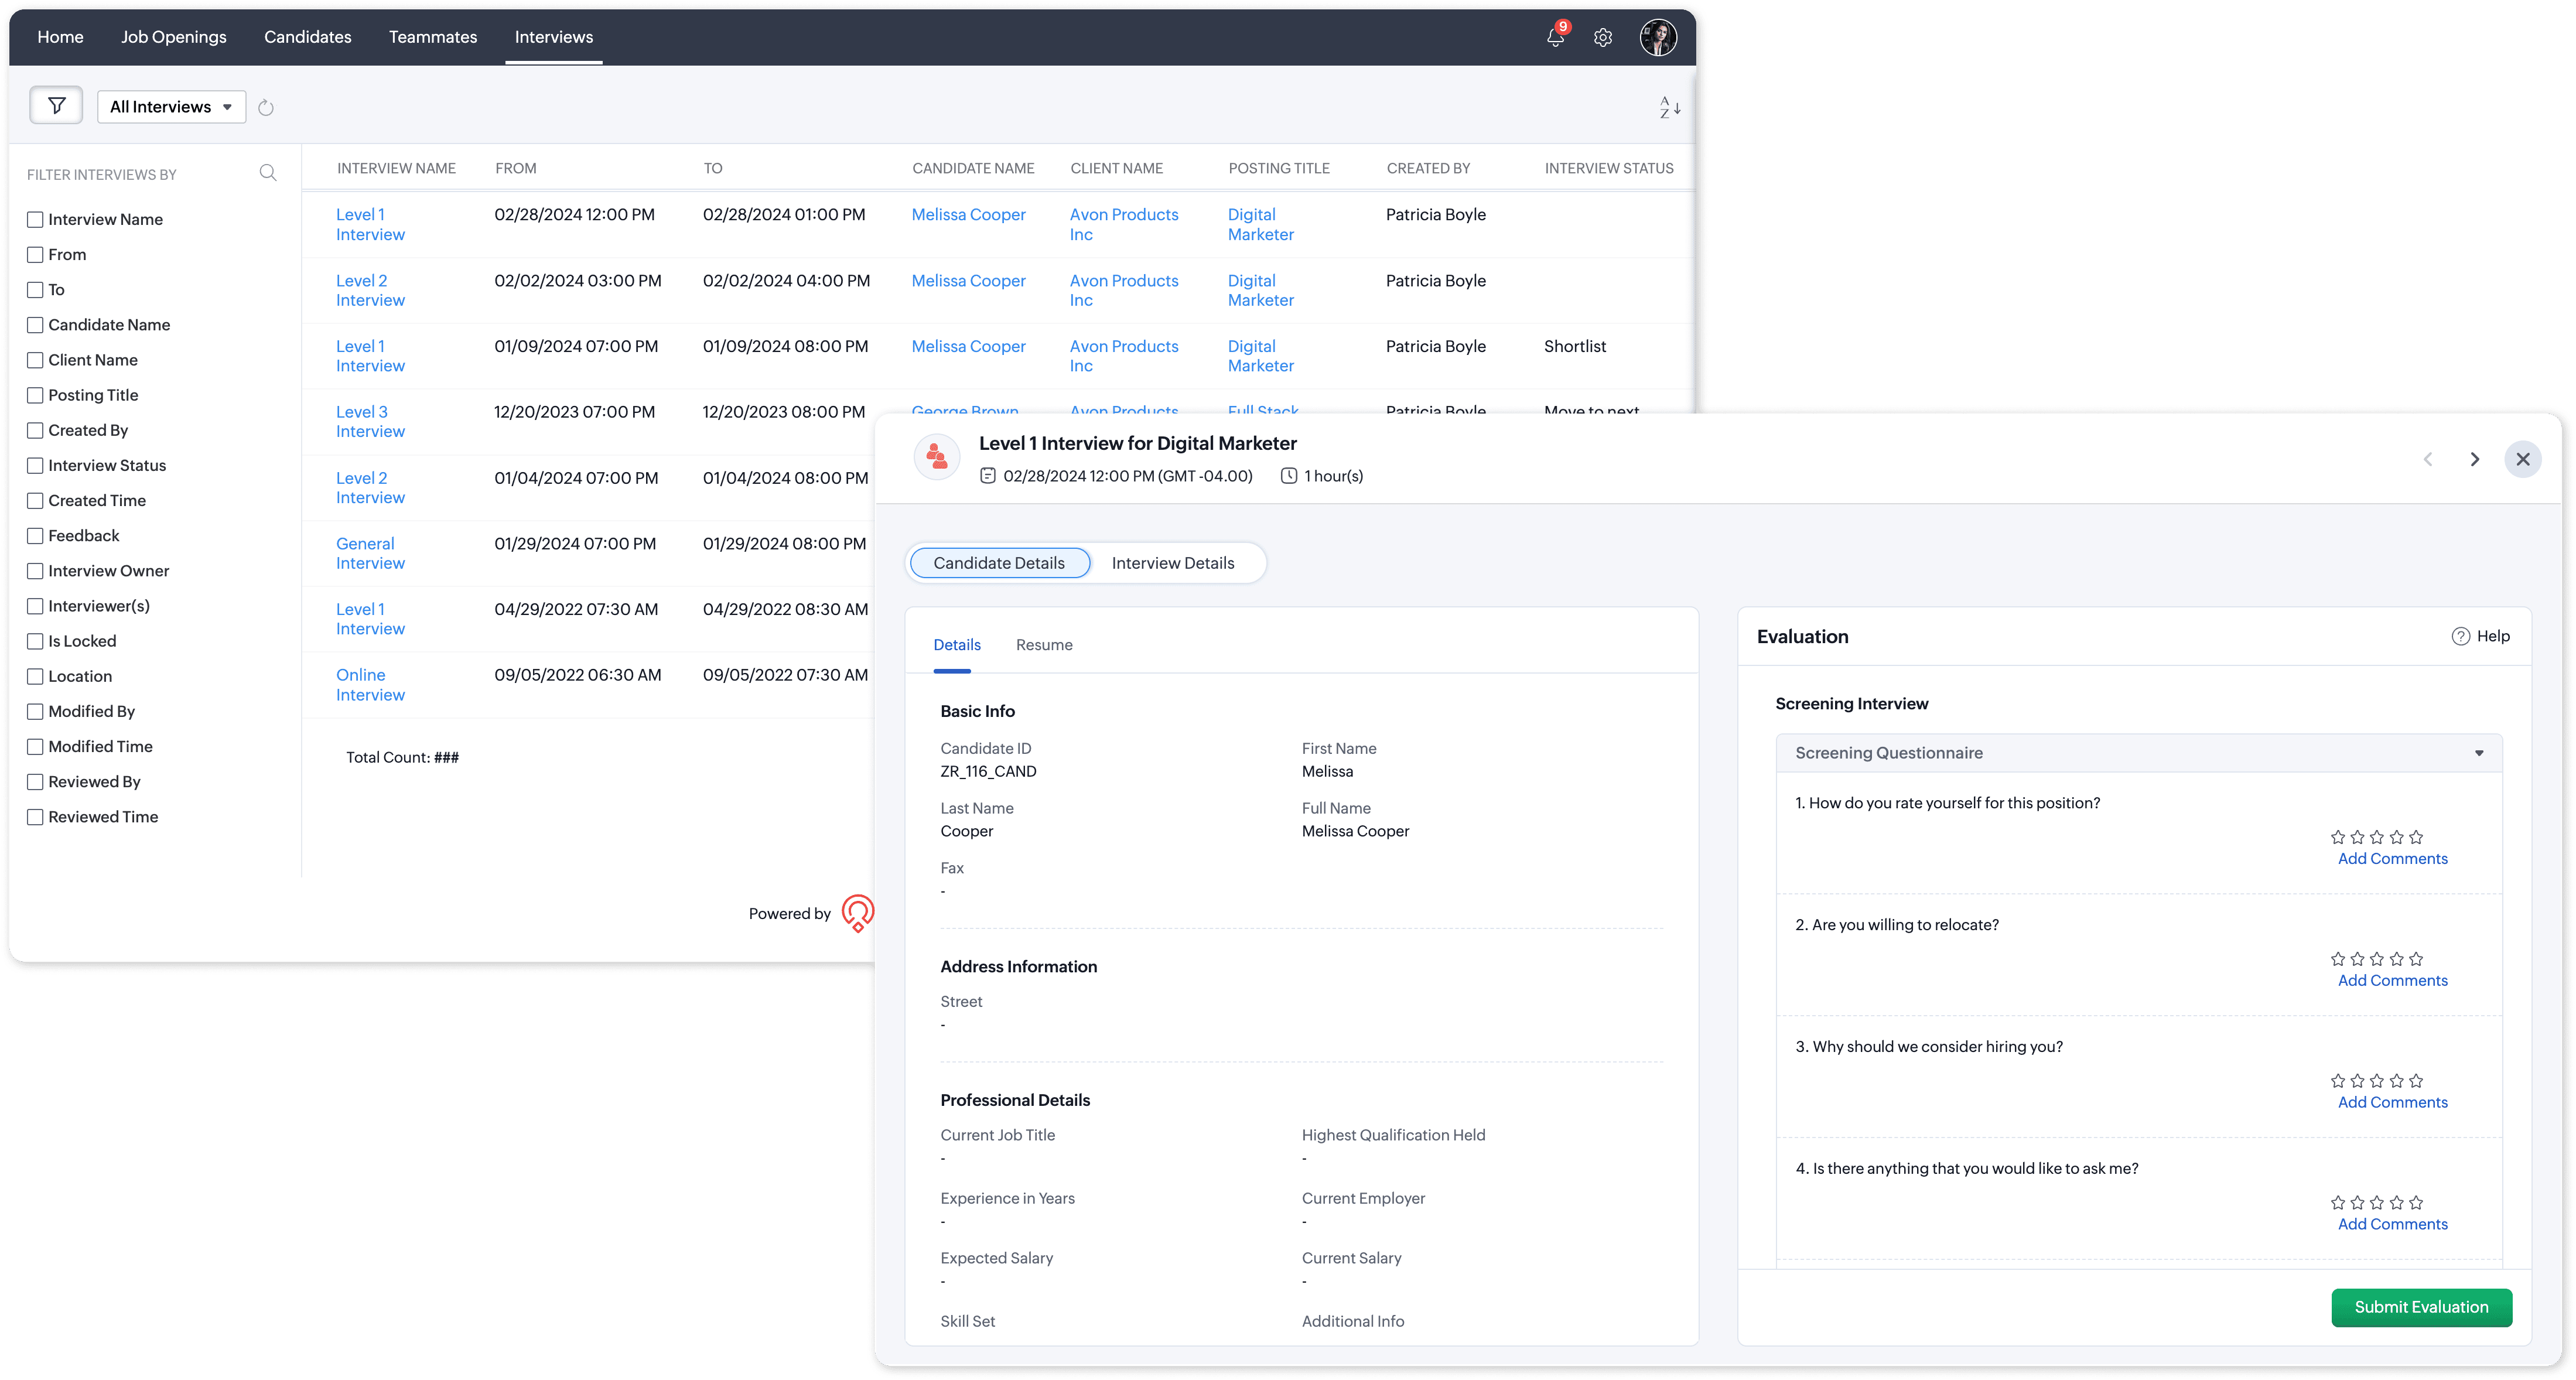2576x1380 pixels.
Task: Click the search icon in filter panel
Action: tap(268, 173)
